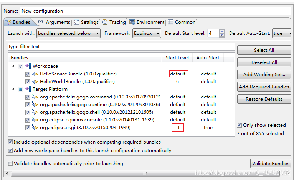Uncheck the org.eclipse.equinox.console checkbox

click(x=28, y=120)
